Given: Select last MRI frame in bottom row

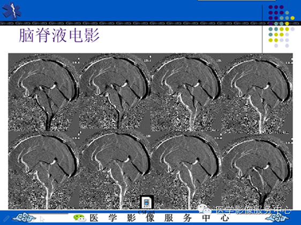Looking at the screenshot, I should [257, 170].
